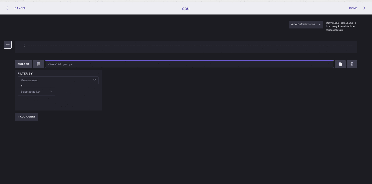Expand the Measurement dropdown under FILTER BY
Viewport: 372px width, 184px height.
click(58, 80)
